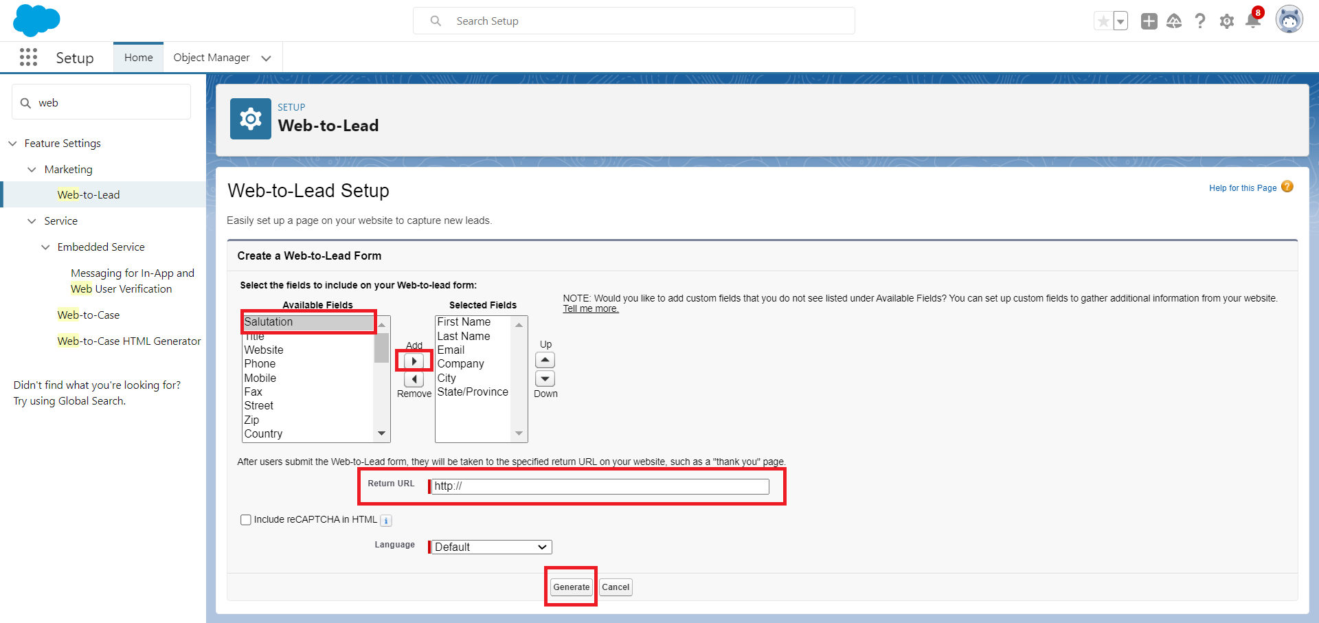Click the help question mark icon
This screenshot has width=1319, height=623.
pyautogui.click(x=1200, y=21)
